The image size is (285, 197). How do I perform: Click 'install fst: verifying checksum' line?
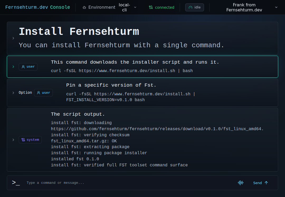90,135
